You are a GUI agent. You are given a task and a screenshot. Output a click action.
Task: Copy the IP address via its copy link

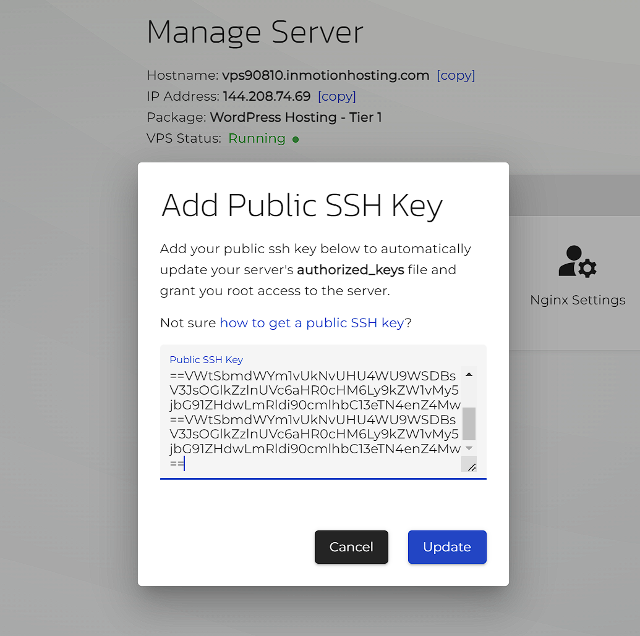pyautogui.click(x=336, y=96)
